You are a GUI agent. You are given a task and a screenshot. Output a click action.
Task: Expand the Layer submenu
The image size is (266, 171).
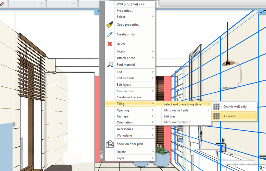(135, 158)
